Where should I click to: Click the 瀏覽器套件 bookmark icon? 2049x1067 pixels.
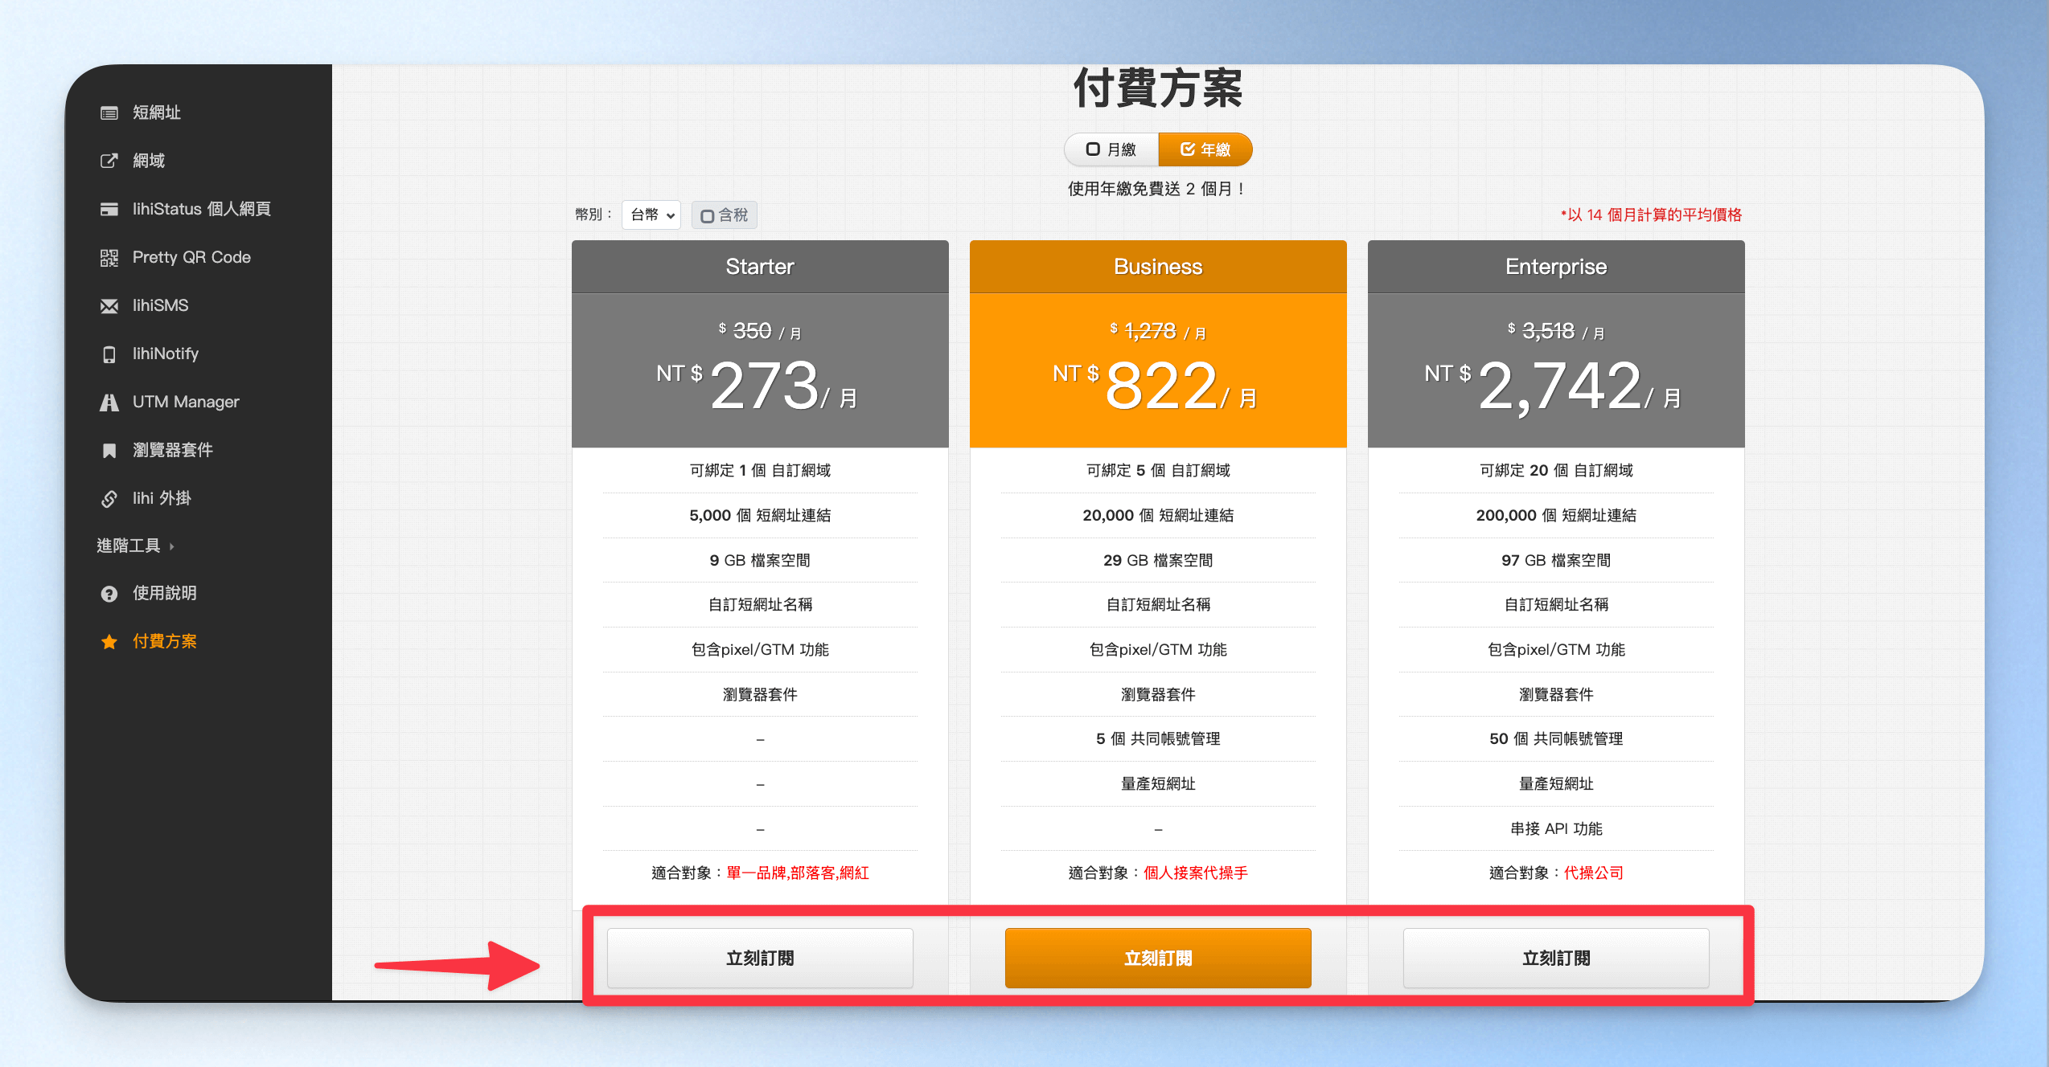[109, 451]
